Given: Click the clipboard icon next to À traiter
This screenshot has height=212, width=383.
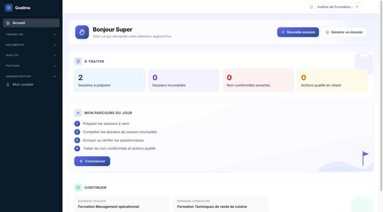Looking at the screenshot, I should click(x=78, y=61).
